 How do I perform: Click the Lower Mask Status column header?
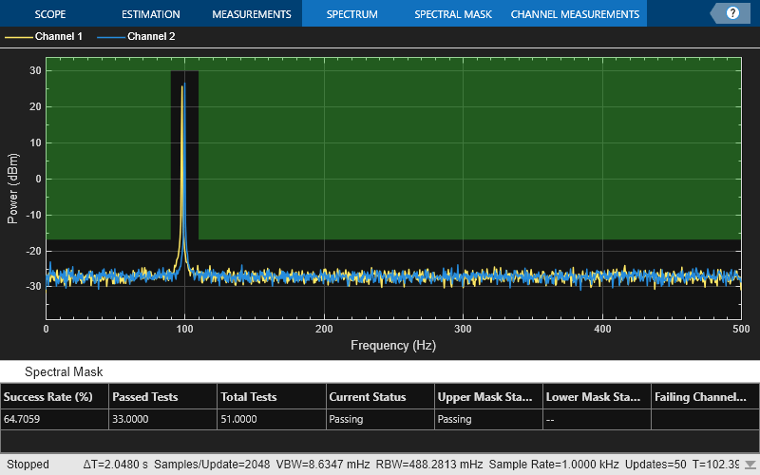pyautogui.click(x=595, y=396)
